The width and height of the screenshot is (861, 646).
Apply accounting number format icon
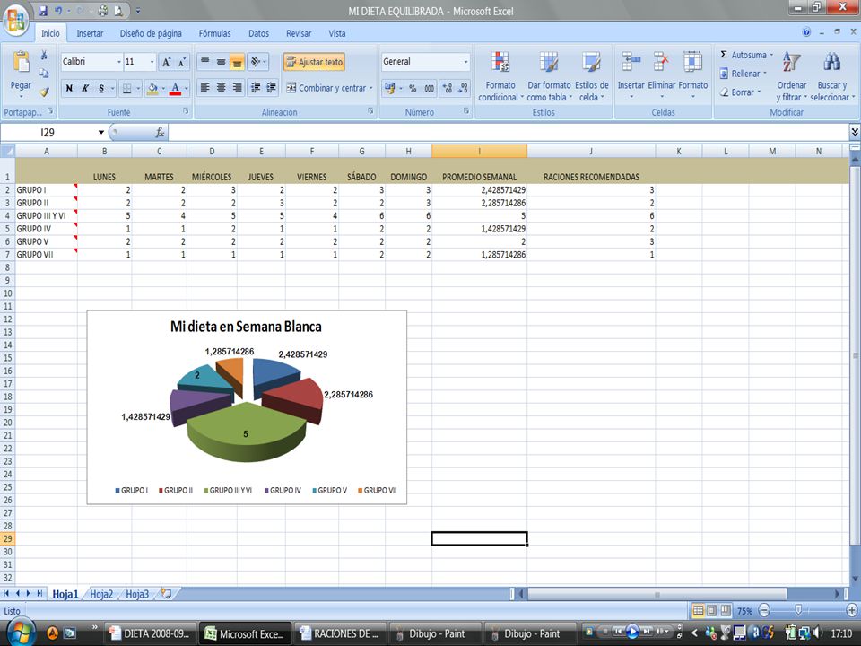(x=389, y=88)
